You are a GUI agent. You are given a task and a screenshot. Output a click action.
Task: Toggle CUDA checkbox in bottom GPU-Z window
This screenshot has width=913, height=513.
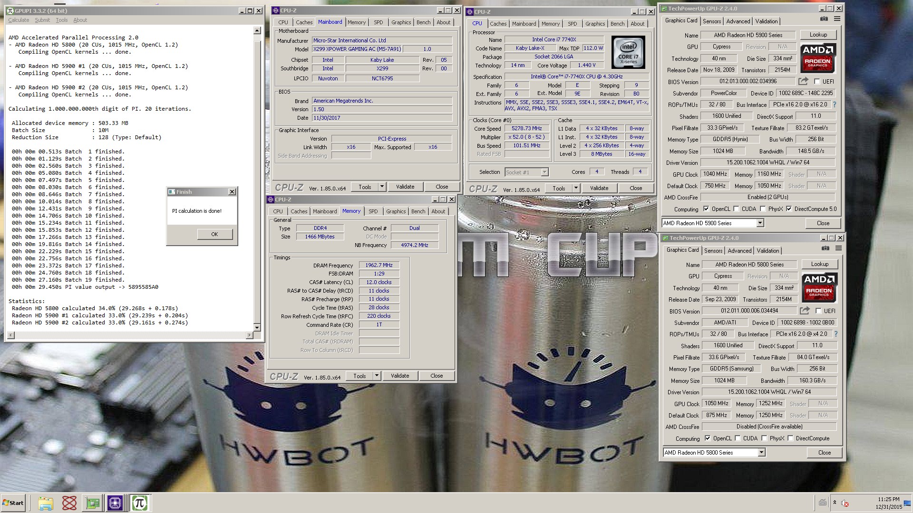coord(738,438)
